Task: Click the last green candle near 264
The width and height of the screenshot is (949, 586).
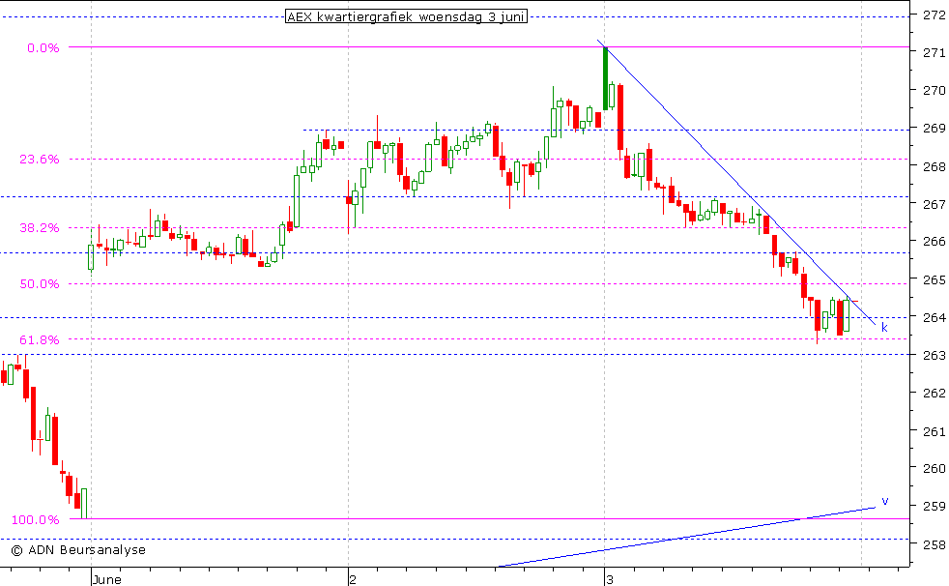Action: point(847,315)
